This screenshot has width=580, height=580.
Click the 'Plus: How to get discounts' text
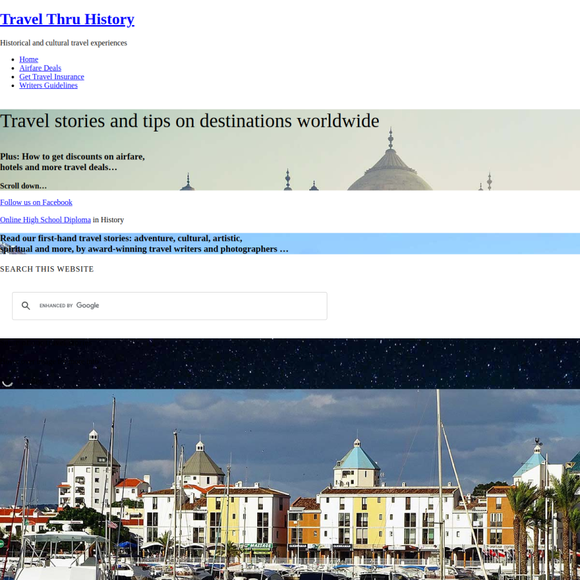point(72,162)
